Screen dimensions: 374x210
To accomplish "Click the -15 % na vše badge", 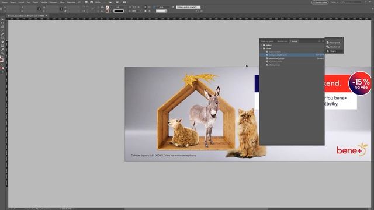I will (x=360, y=83).
